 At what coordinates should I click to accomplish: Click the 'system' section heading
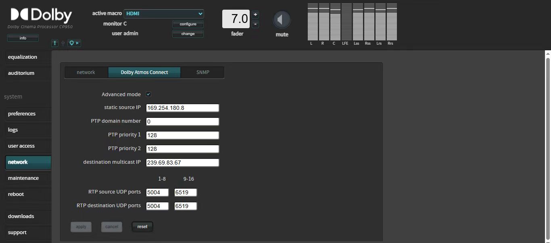click(x=13, y=97)
